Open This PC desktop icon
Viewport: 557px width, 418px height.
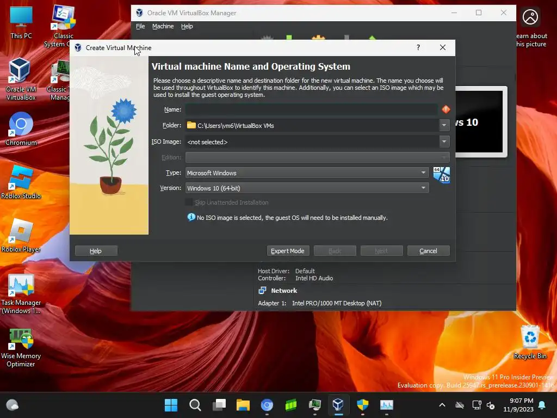pyautogui.click(x=21, y=22)
